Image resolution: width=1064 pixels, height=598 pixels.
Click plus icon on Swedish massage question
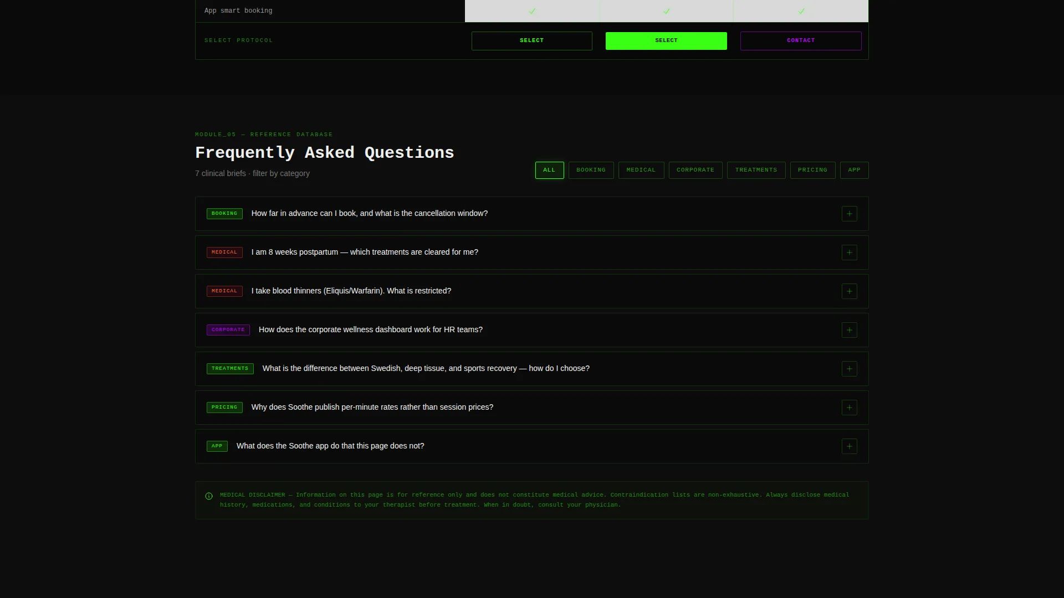click(x=849, y=369)
